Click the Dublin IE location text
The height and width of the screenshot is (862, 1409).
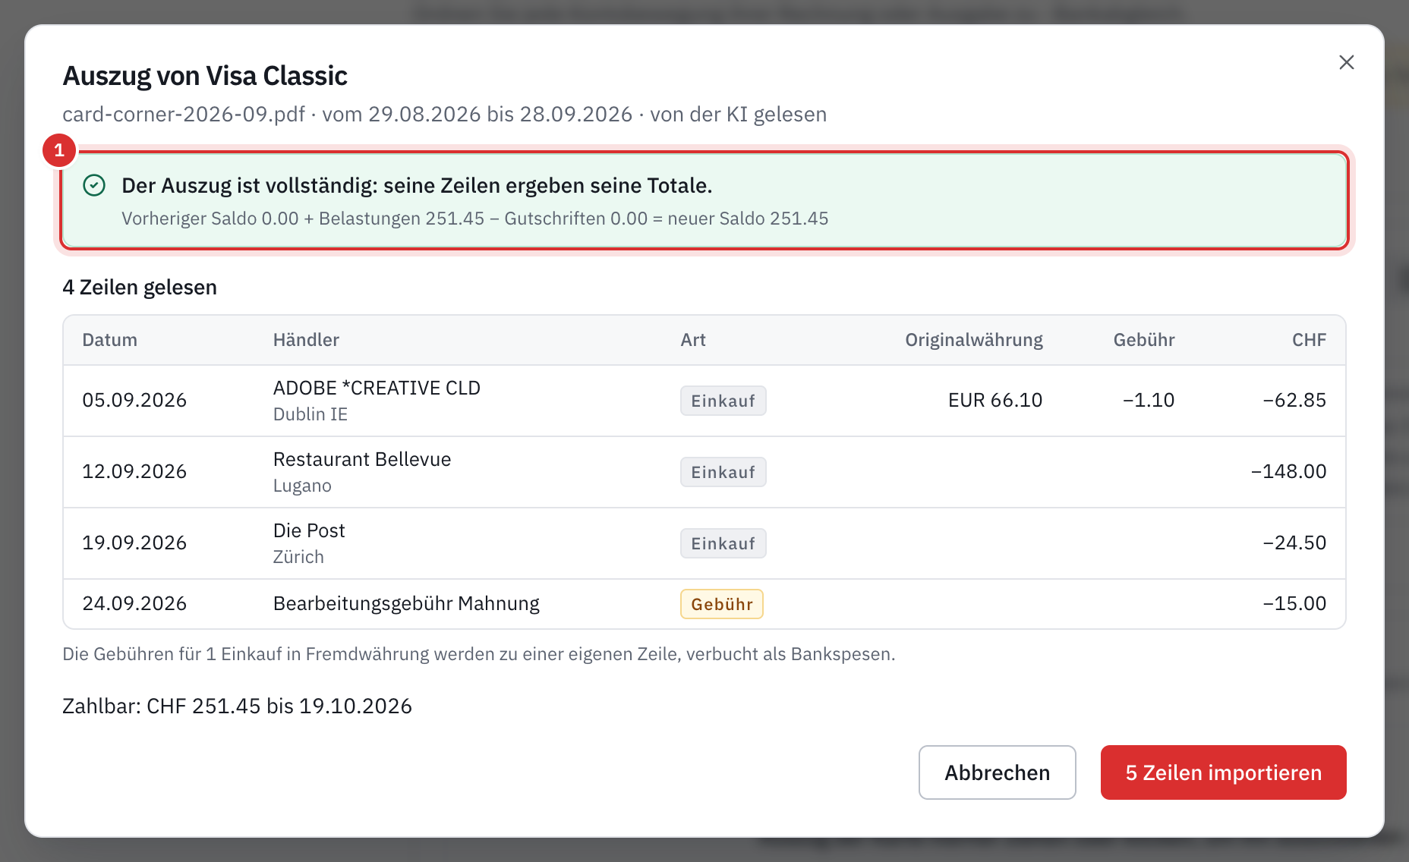310,414
